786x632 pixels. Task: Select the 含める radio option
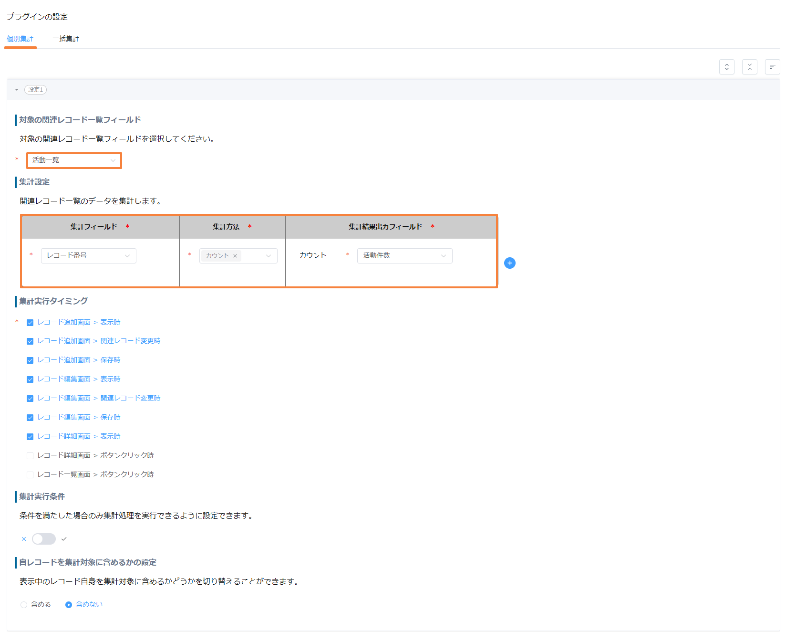click(x=24, y=605)
